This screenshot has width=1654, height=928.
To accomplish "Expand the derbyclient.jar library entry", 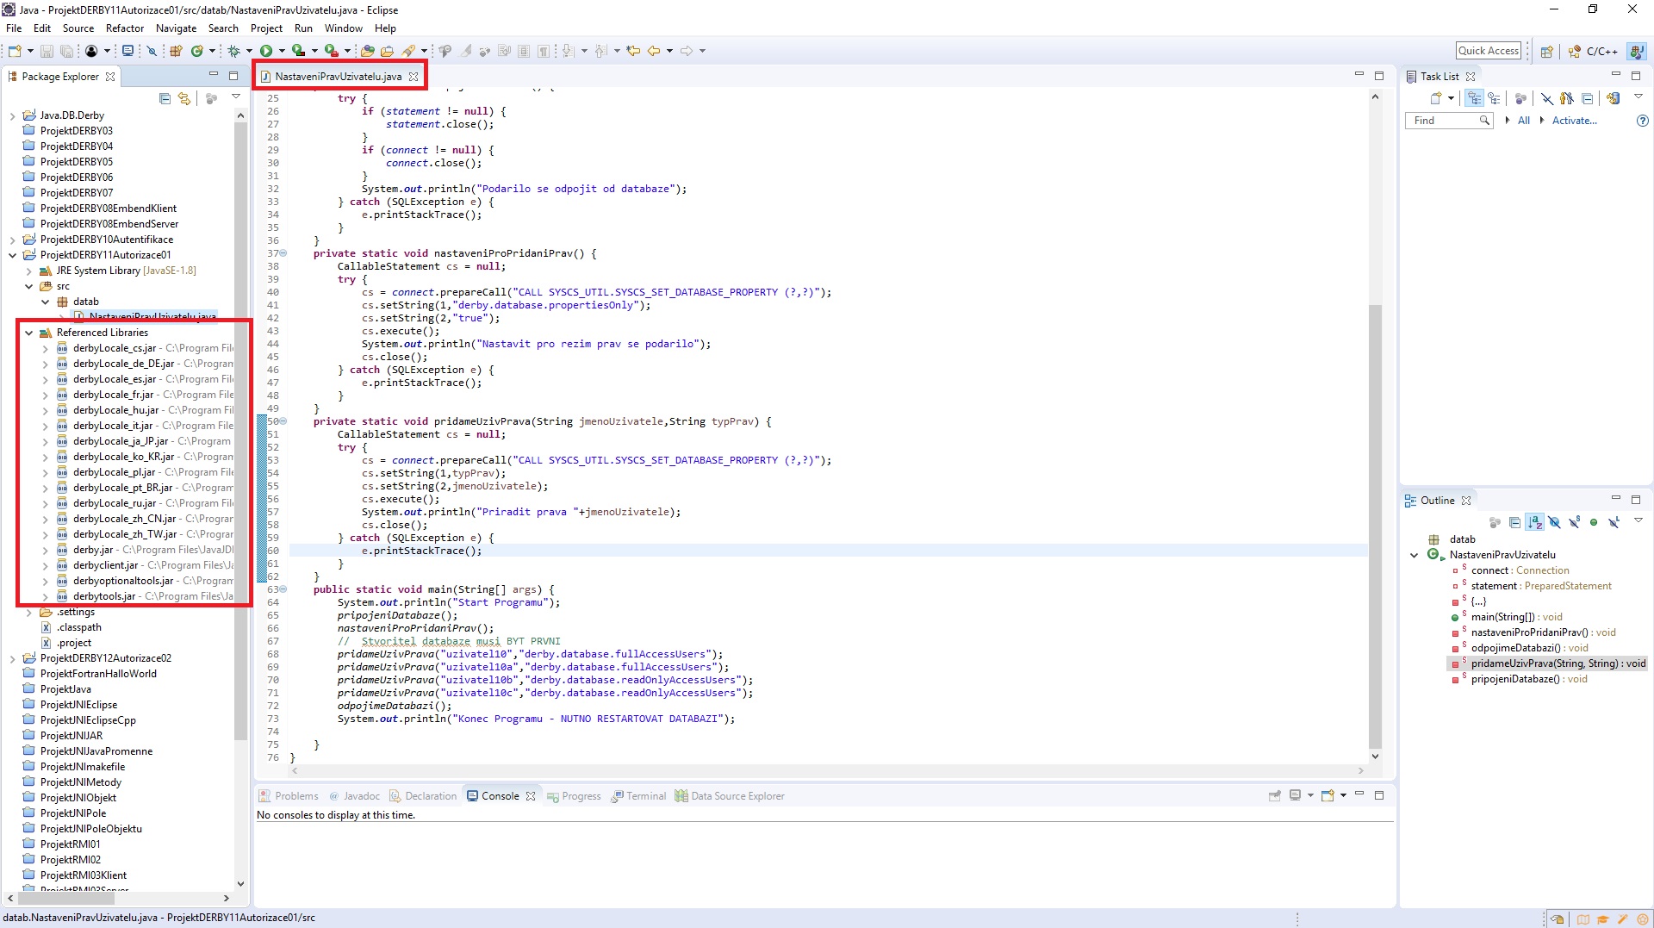I will (x=46, y=565).
